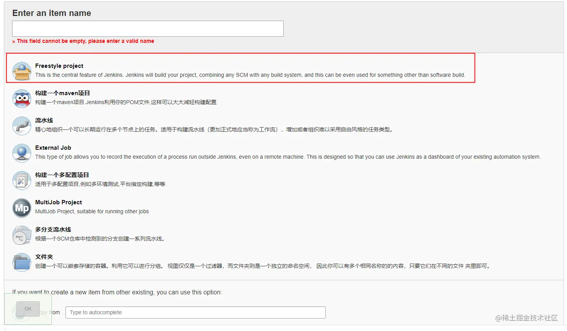Screen dimensions: 567x331
Task: Click 'If you want to create a new item' text
Action: [117, 292]
